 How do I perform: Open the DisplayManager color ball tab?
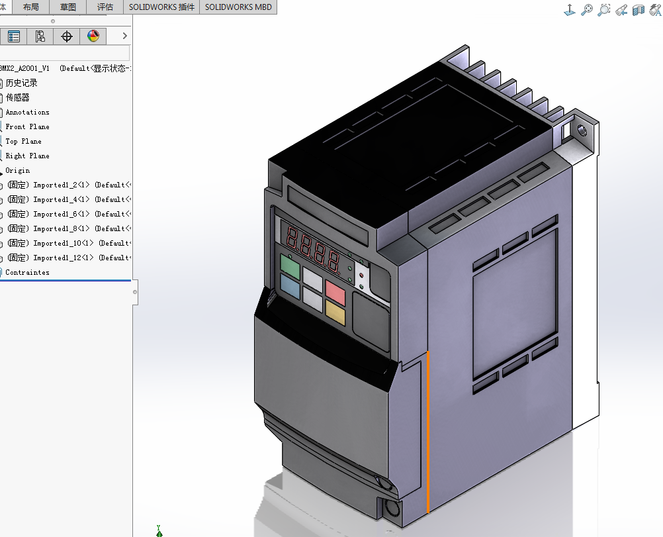click(x=93, y=36)
